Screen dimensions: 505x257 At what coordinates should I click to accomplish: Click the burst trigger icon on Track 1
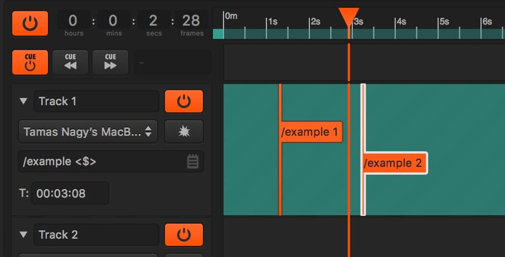pos(184,131)
